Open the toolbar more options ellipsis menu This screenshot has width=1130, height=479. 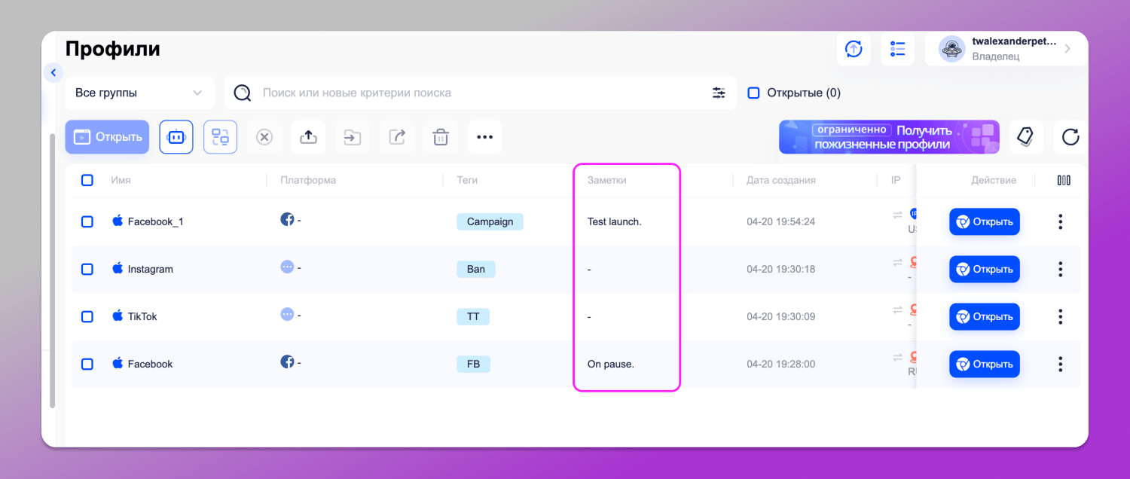tap(484, 137)
